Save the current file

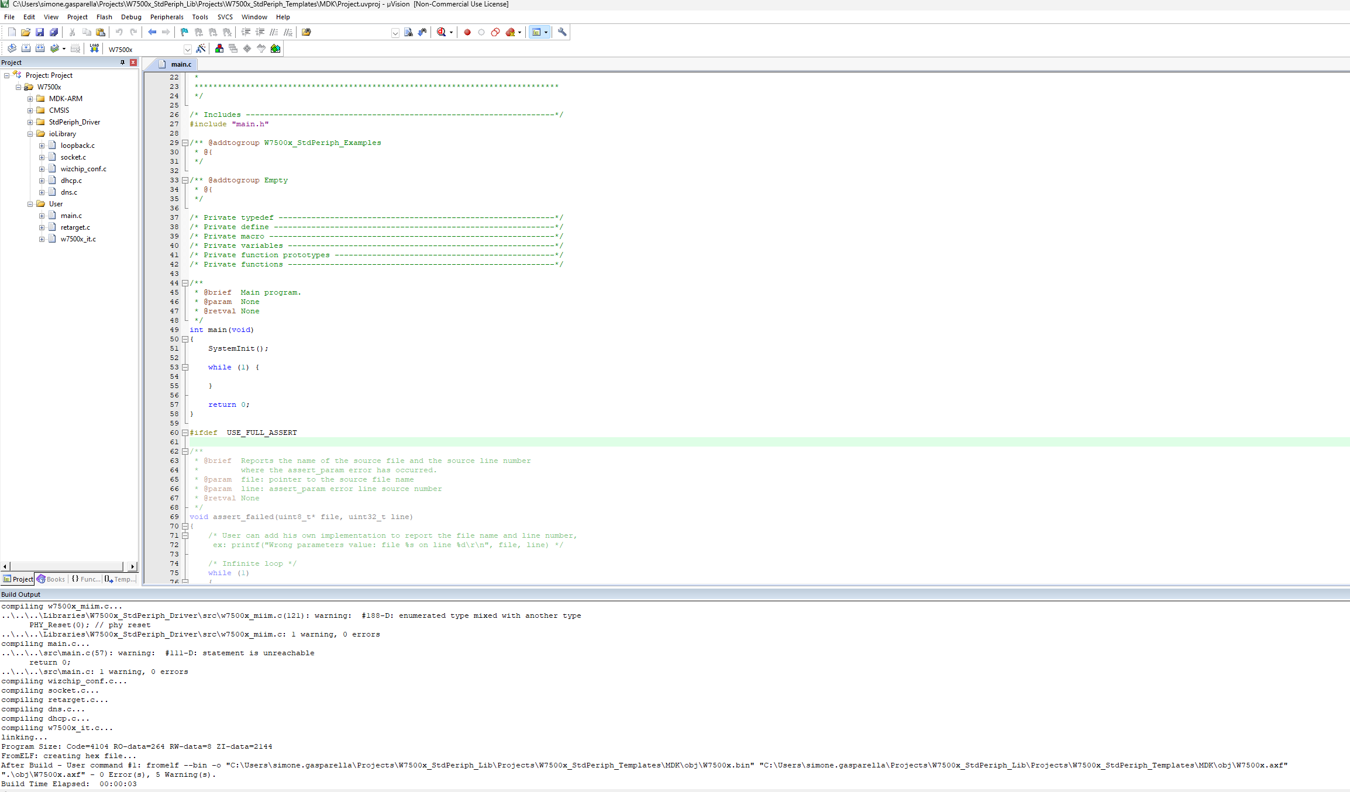click(40, 32)
